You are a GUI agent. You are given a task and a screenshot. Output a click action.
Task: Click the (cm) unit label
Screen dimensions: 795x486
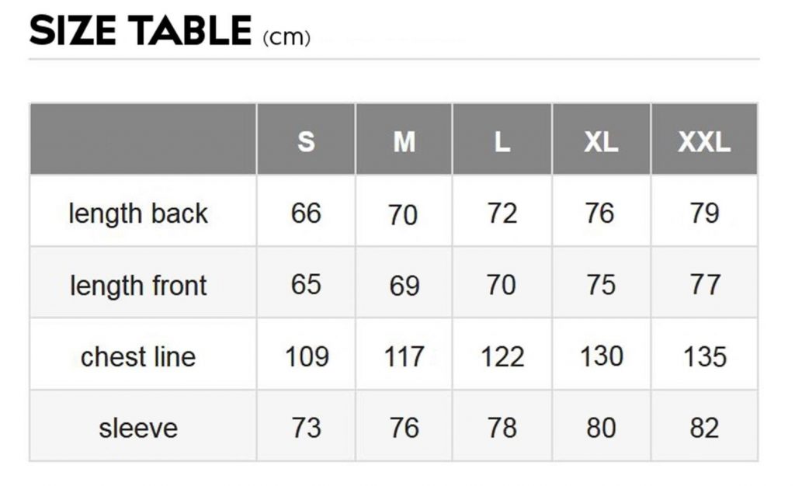[x=286, y=37]
